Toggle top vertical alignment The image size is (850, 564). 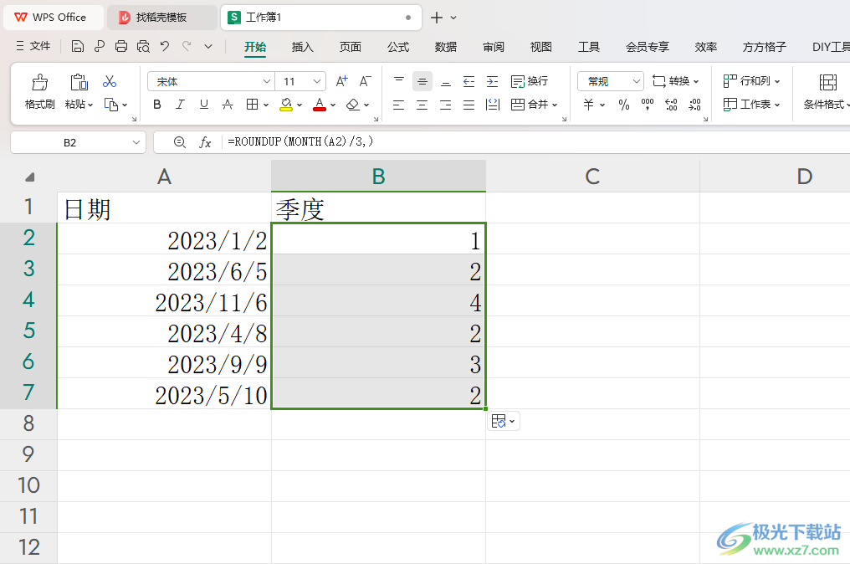tap(399, 81)
